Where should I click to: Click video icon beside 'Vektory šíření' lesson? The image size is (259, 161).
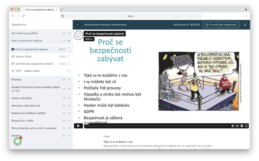click(x=13, y=56)
